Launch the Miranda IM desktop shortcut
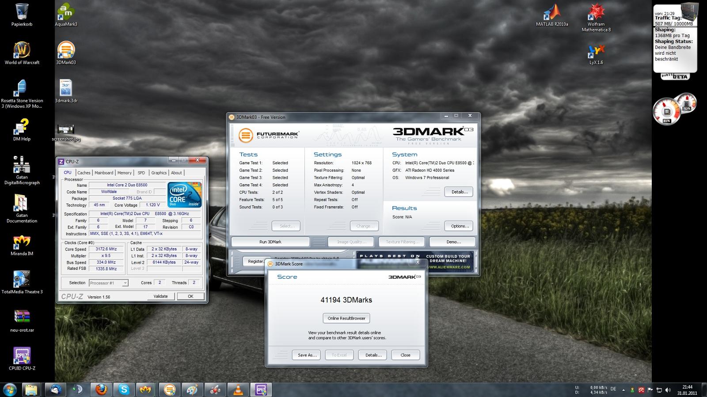The image size is (707, 397). click(22, 246)
